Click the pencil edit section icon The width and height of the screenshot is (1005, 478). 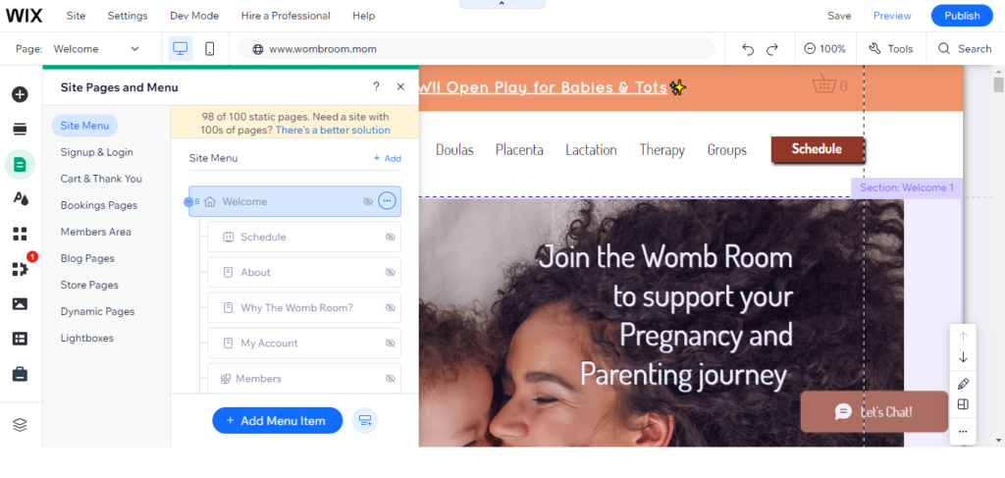pos(963,384)
